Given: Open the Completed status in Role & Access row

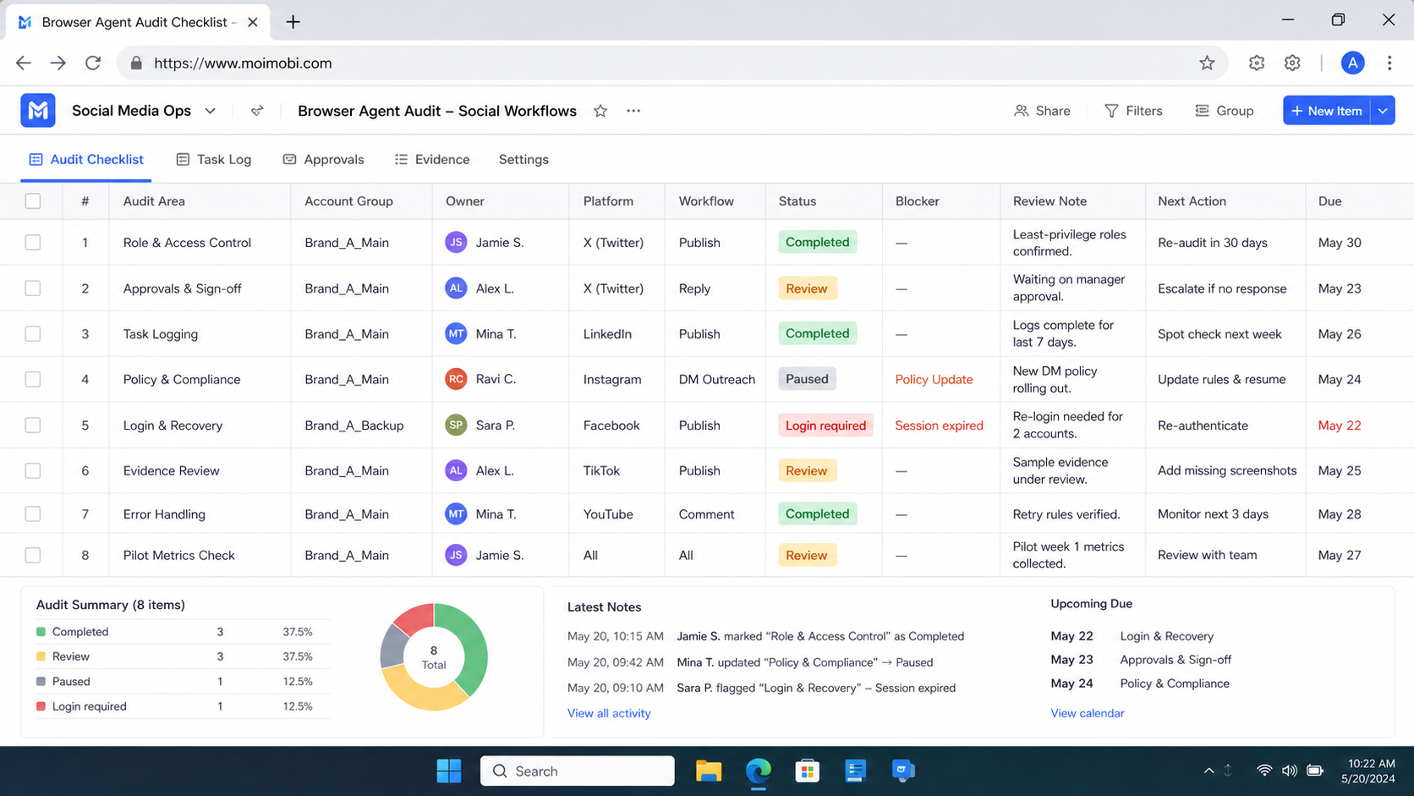Looking at the screenshot, I should point(817,242).
